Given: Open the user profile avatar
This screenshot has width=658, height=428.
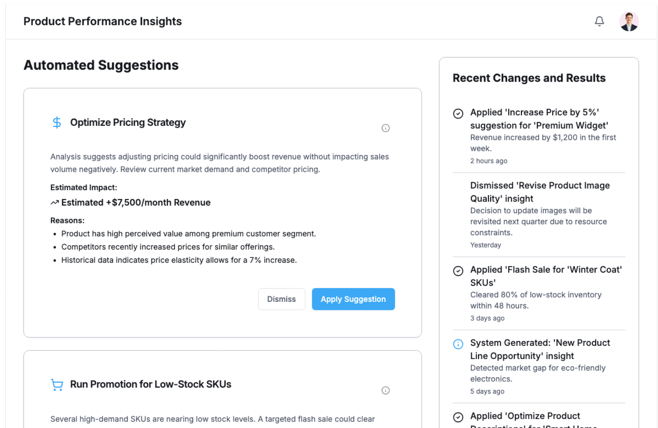Looking at the screenshot, I should pyautogui.click(x=629, y=21).
